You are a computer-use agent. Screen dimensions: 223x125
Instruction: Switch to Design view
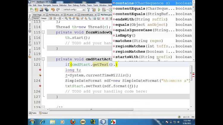coord(44,18)
